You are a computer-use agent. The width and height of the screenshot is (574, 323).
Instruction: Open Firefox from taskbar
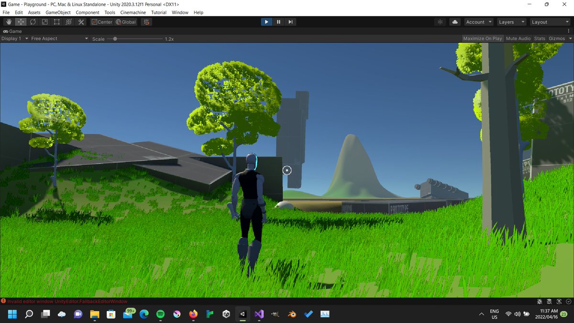pos(193,314)
